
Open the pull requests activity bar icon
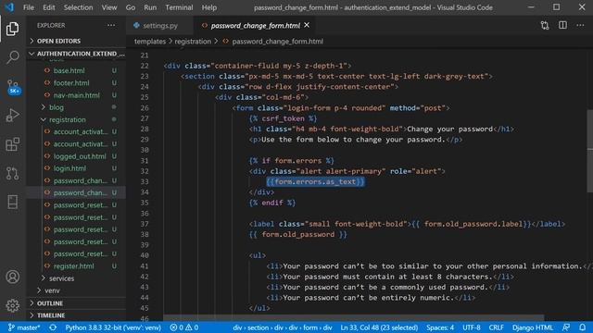tap(12, 173)
